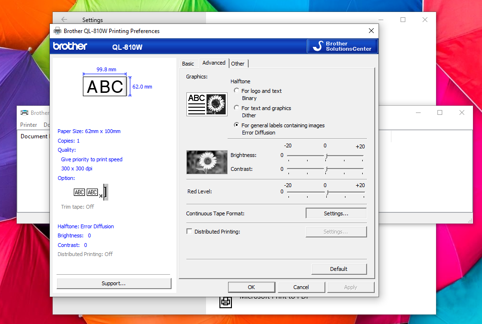
Task: Click the 'Paper Size: 62mm x 100mm' summary text
Action: point(89,131)
